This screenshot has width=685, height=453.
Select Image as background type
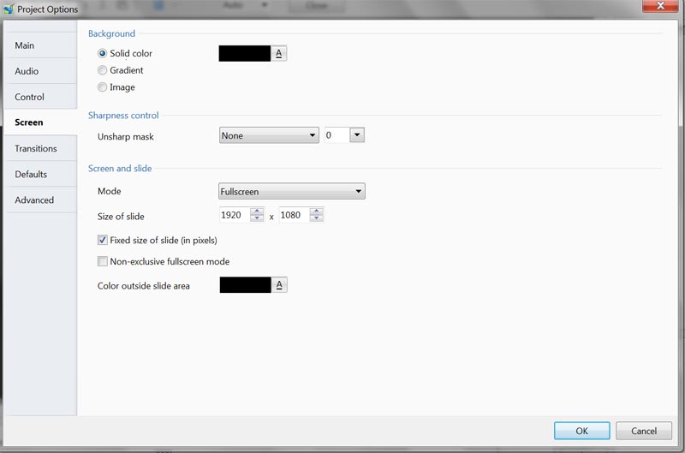pyautogui.click(x=103, y=87)
